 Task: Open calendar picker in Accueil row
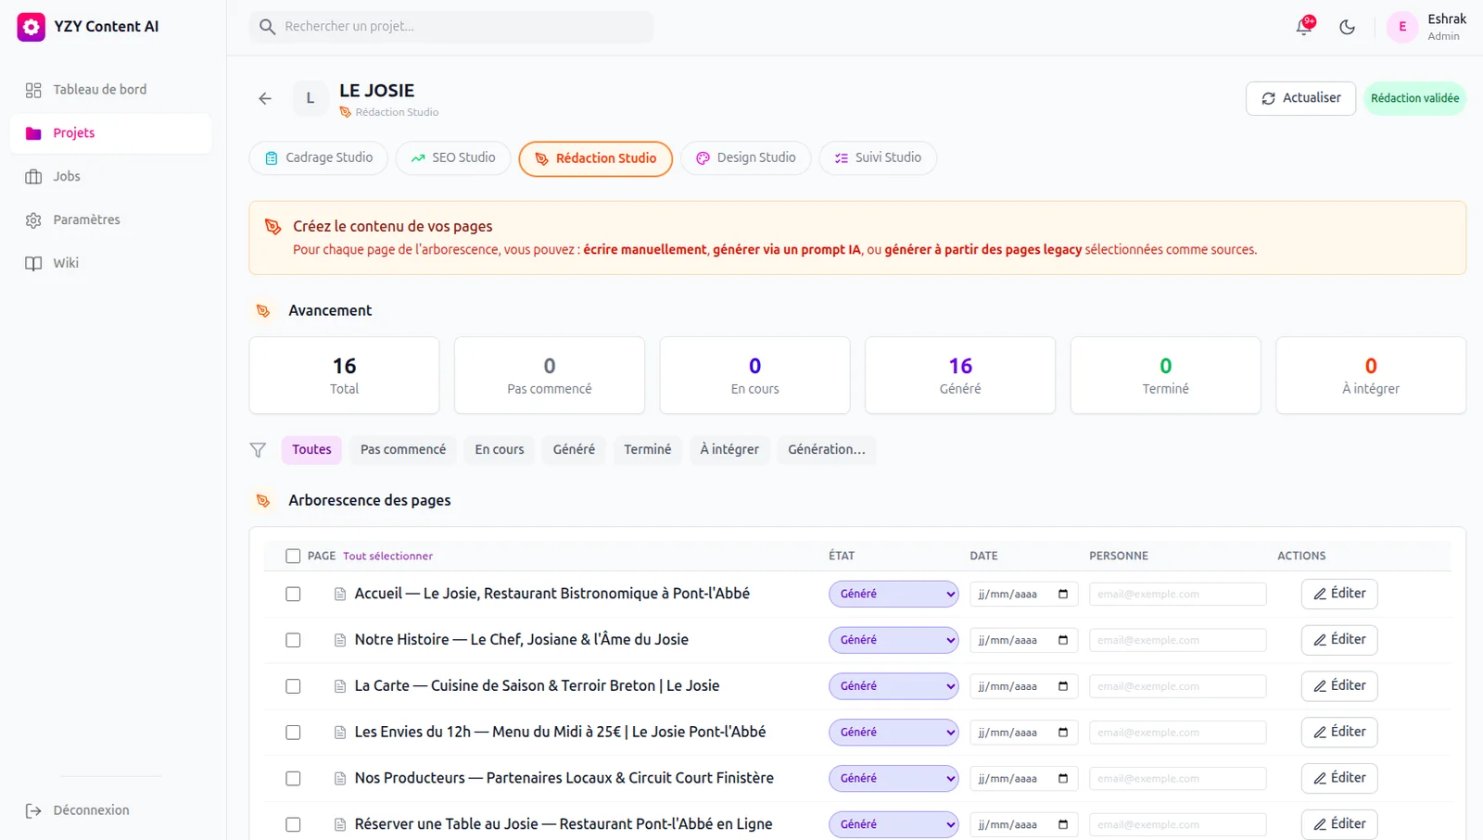click(1063, 595)
